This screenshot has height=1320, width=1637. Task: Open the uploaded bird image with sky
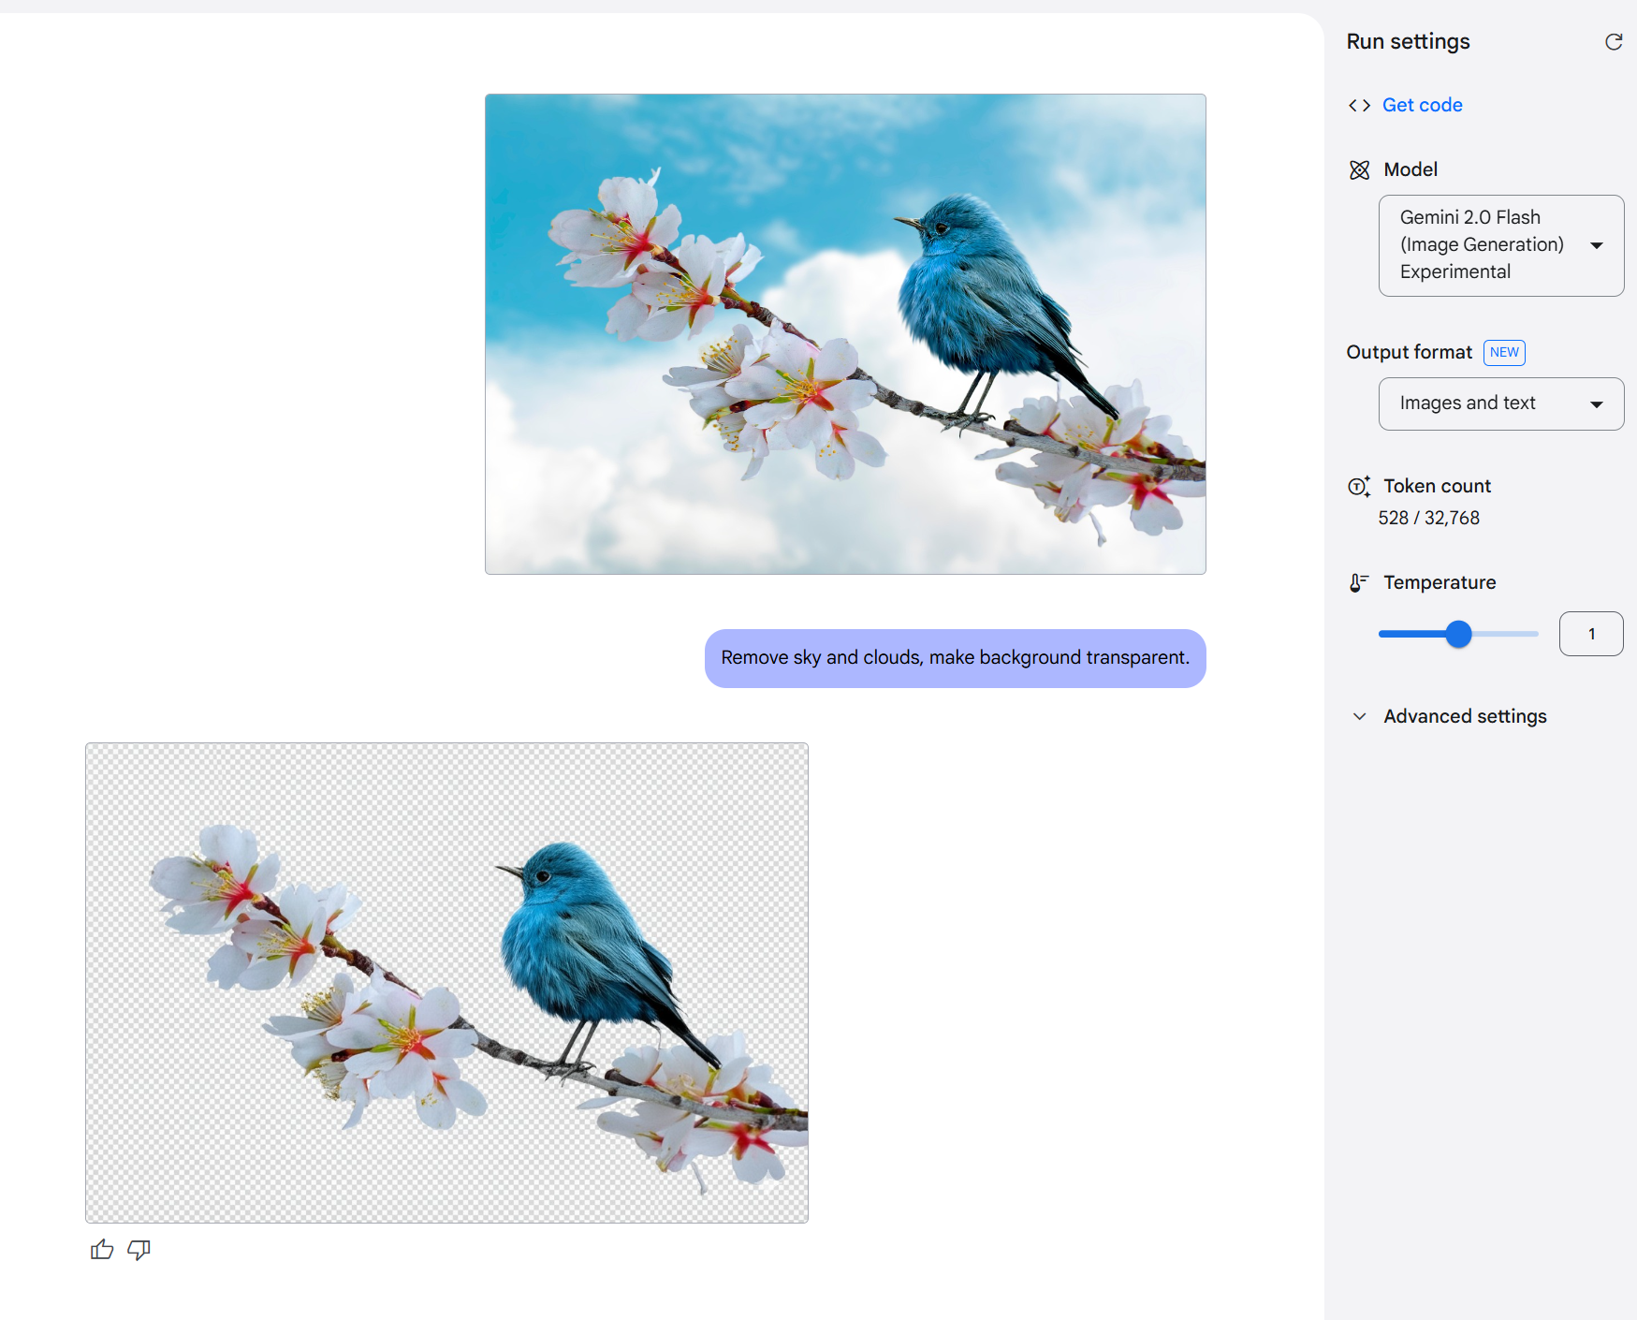coord(845,334)
